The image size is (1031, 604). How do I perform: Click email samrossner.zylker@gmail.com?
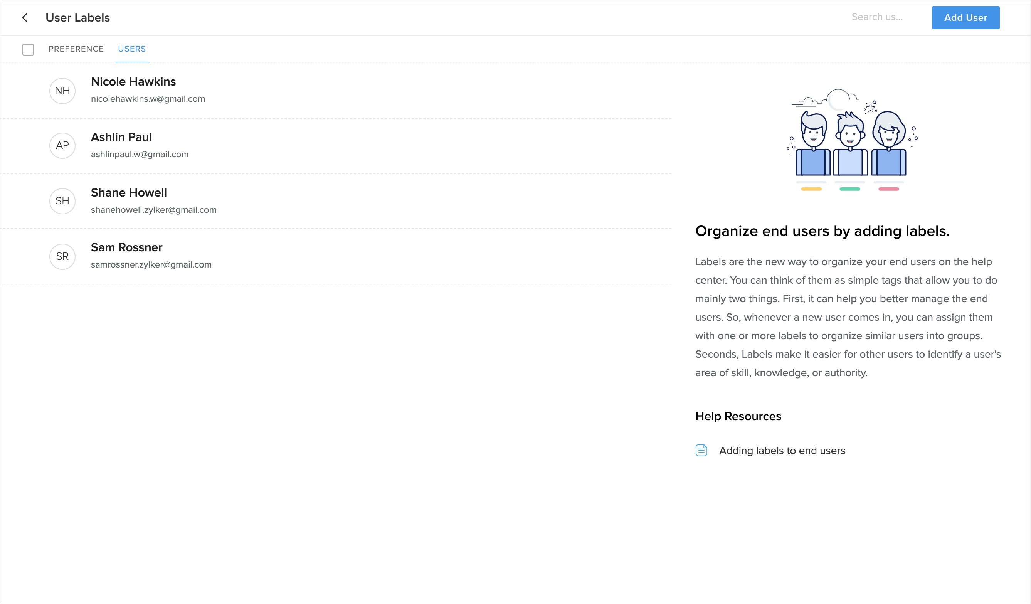tap(151, 265)
